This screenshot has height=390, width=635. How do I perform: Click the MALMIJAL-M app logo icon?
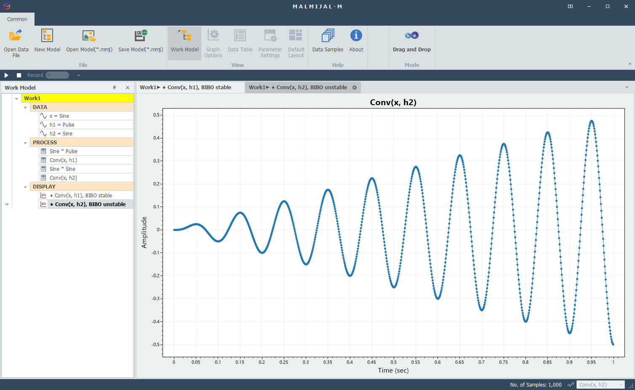tap(6, 6)
